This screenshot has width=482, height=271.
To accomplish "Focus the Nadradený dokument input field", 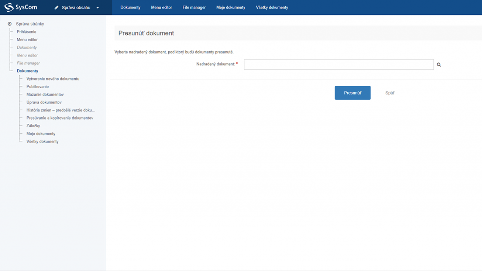I will pos(339,64).
